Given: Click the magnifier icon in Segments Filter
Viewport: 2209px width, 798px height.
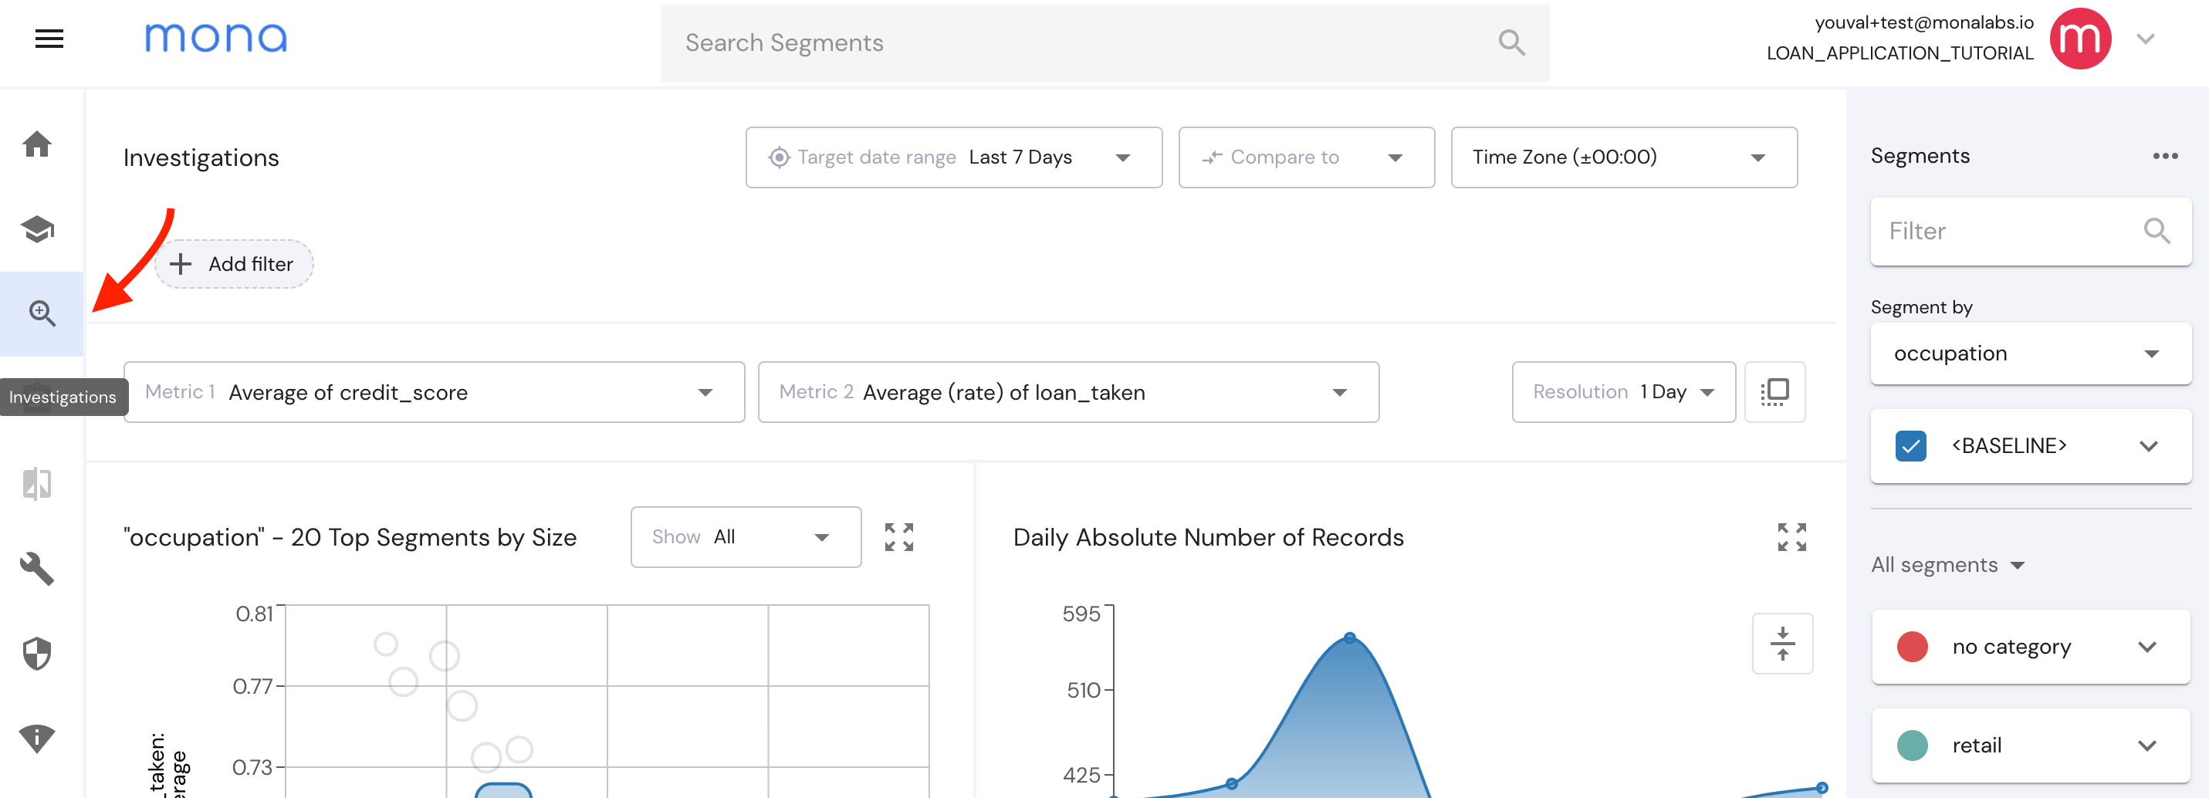Looking at the screenshot, I should coord(2156,232).
